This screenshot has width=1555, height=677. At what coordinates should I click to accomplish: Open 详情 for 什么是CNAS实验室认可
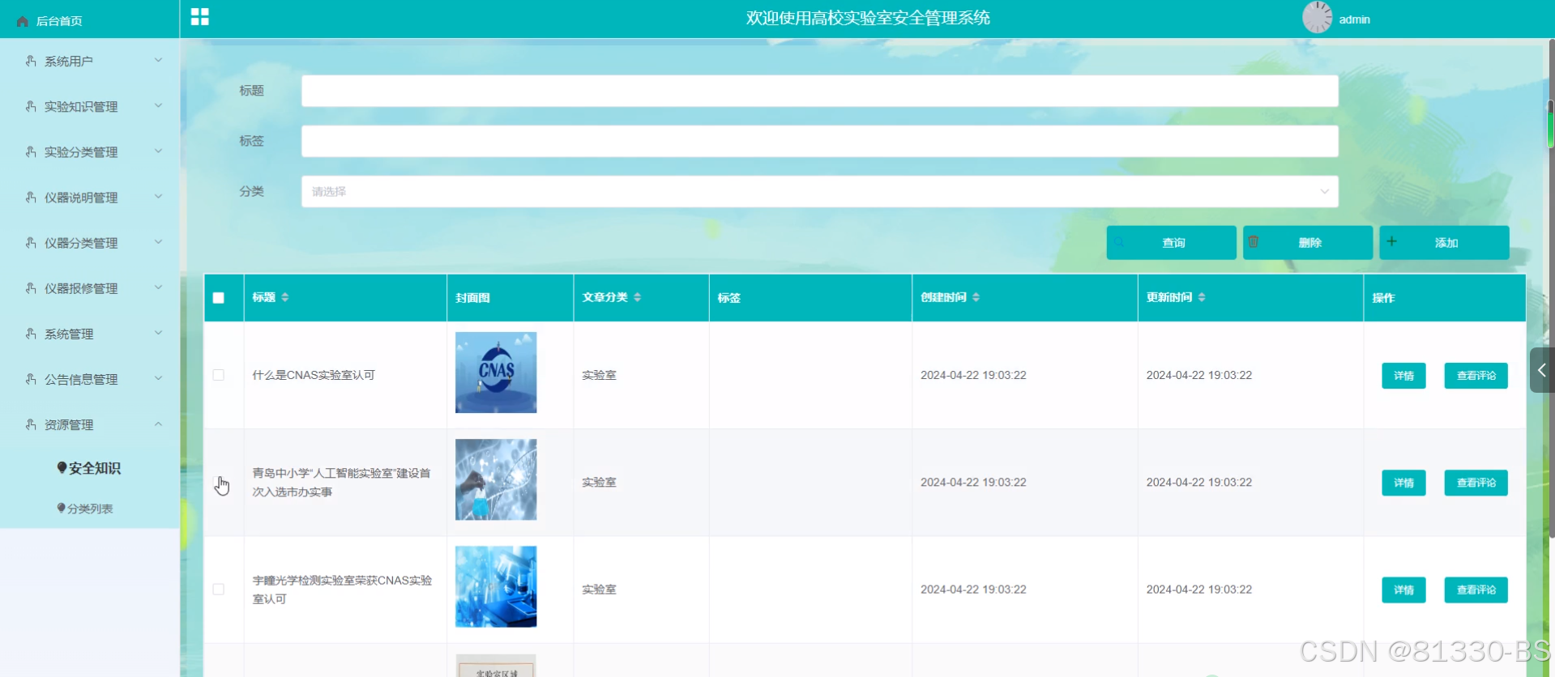(x=1403, y=376)
